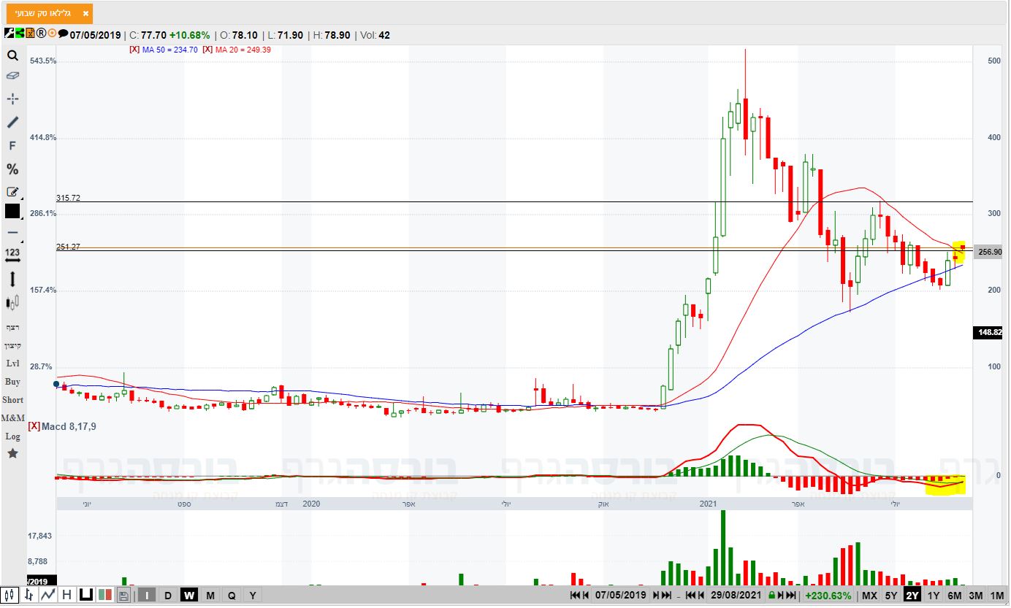The width and height of the screenshot is (1011, 608).
Task: Open the candlestick chart style tool
Action: [x=12, y=303]
